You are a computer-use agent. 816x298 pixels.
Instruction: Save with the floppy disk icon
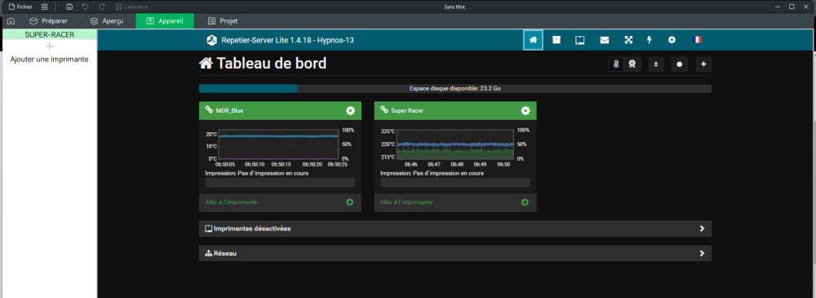(x=69, y=7)
